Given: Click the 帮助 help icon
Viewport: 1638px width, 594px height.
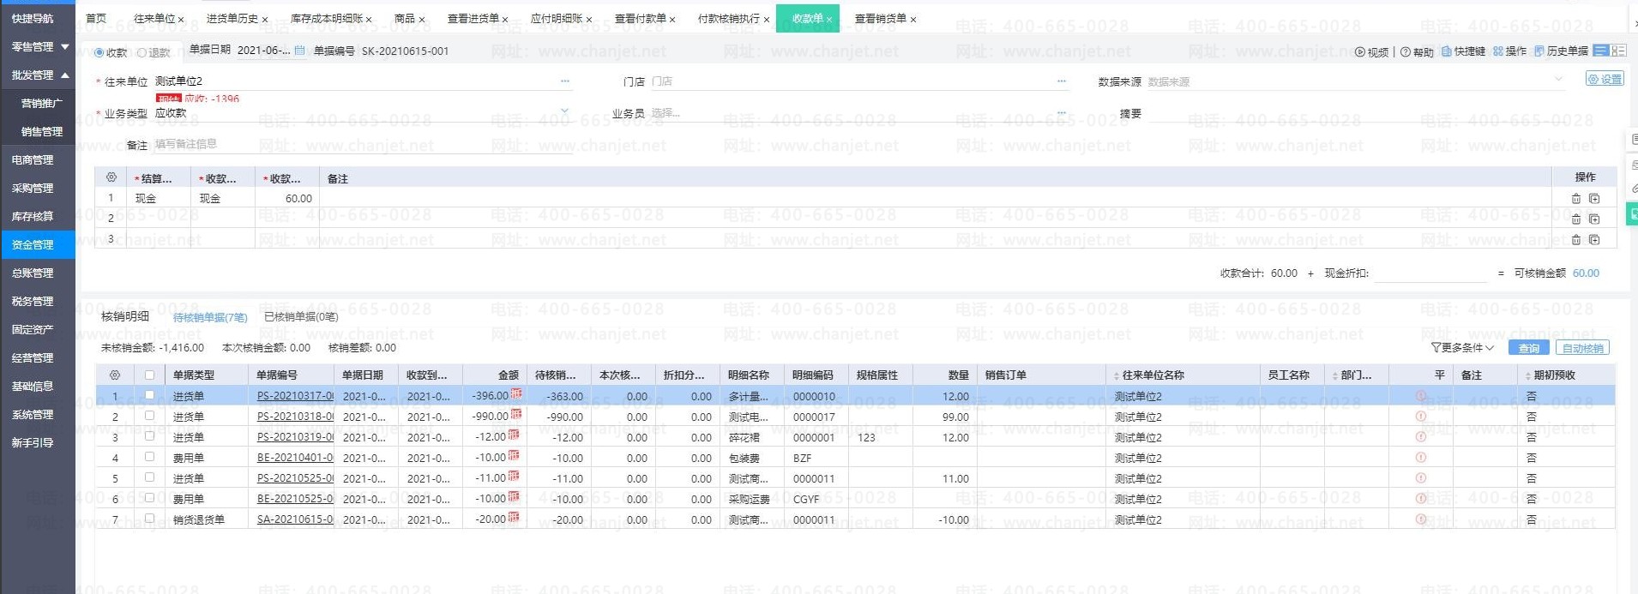Looking at the screenshot, I should (x=1406, y=52).
